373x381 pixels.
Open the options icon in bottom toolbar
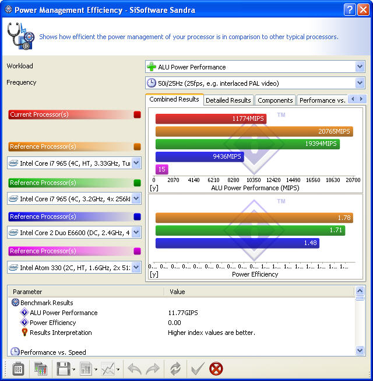point(18,369)
